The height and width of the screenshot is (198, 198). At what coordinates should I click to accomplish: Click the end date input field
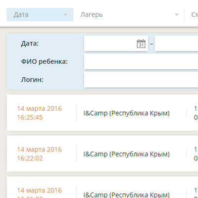176,44
